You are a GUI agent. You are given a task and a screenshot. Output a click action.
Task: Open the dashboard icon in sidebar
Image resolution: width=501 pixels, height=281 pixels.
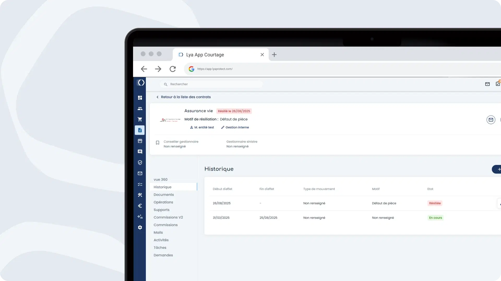140,98
